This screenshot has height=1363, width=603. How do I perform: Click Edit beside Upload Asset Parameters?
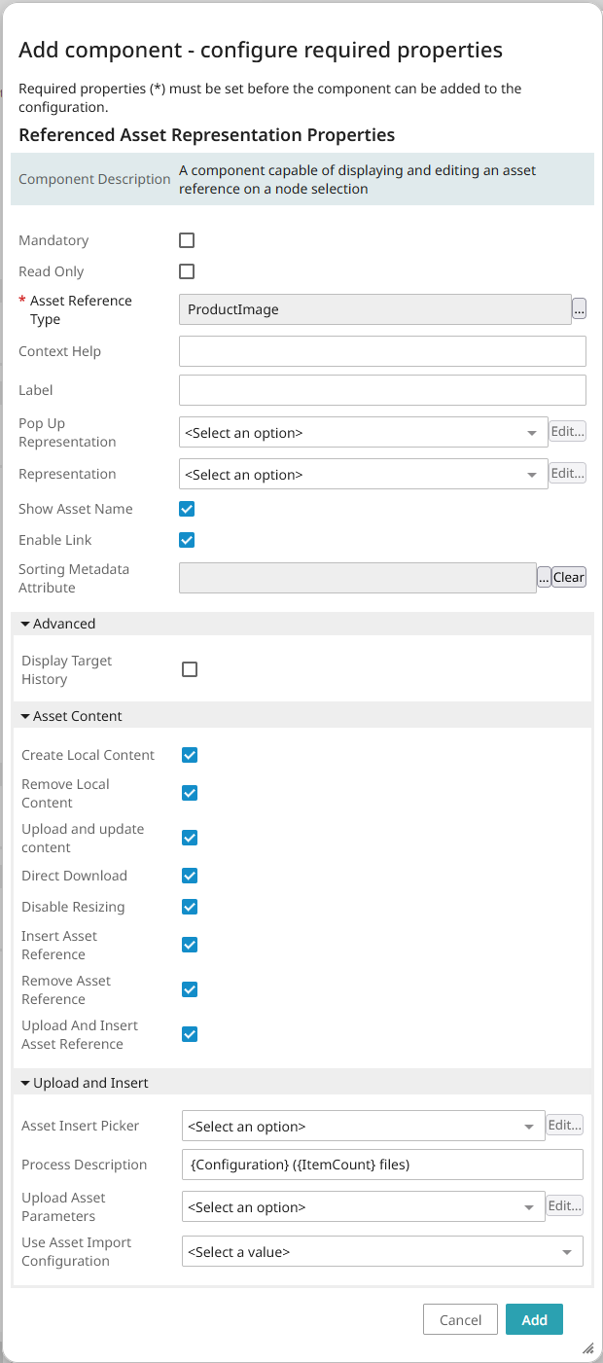(565, 1206)
